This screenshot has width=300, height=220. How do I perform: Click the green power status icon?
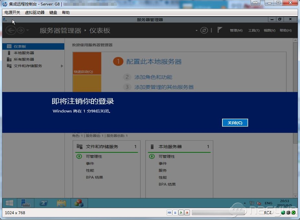point(294,213)
